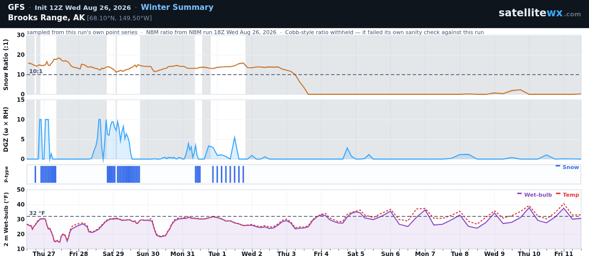
Task: Click the 'P-type' row label
Action: 6,174
